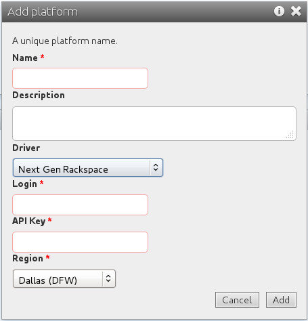This screenshot has width=308, height=321.
Task: Click the API Key label
Action: (x=29, y=221)
